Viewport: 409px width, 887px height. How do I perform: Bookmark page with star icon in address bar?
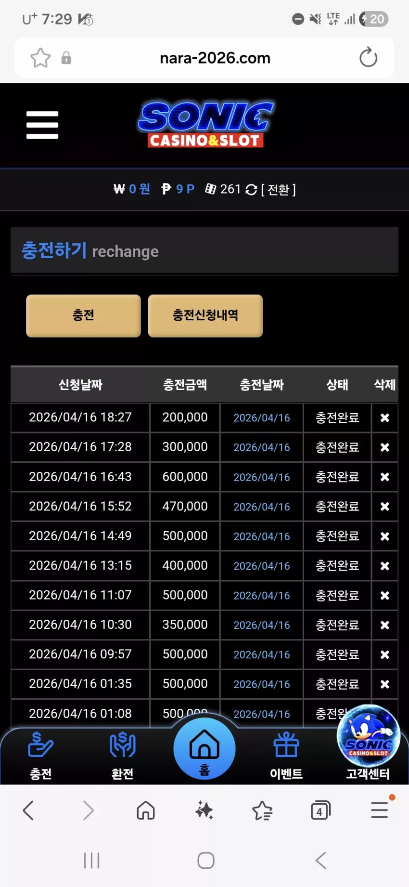(x=40, y=58)
